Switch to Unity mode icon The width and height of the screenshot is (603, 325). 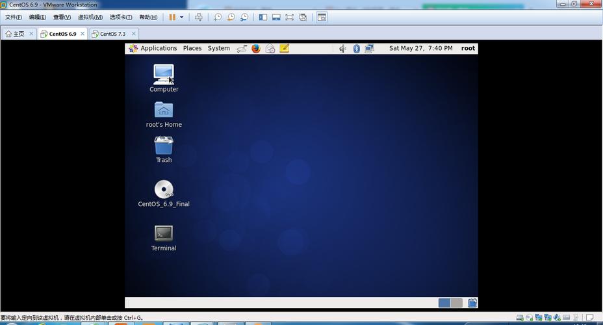point(303,18)
